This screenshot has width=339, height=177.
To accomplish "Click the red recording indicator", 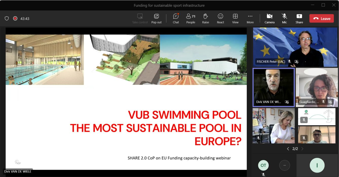I will pos(15,18).
